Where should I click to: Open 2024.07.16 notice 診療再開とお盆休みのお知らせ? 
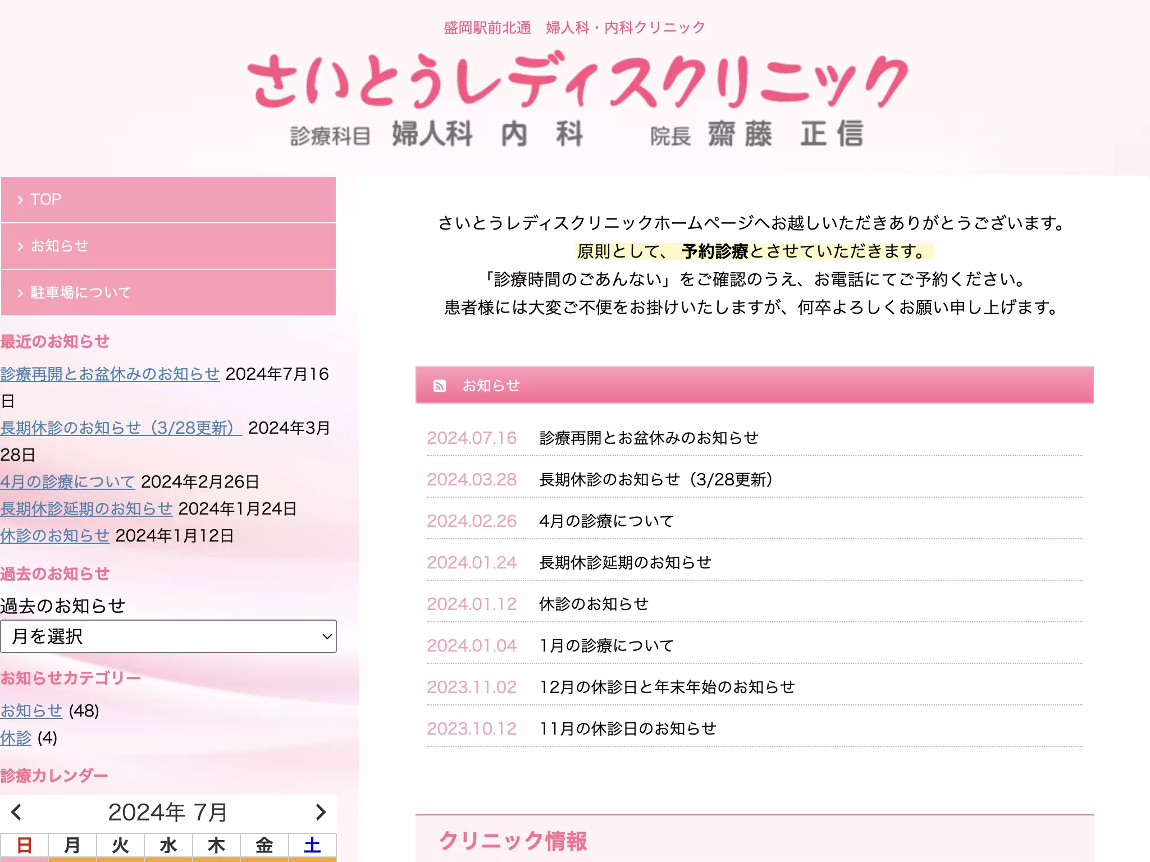(649, 438)
